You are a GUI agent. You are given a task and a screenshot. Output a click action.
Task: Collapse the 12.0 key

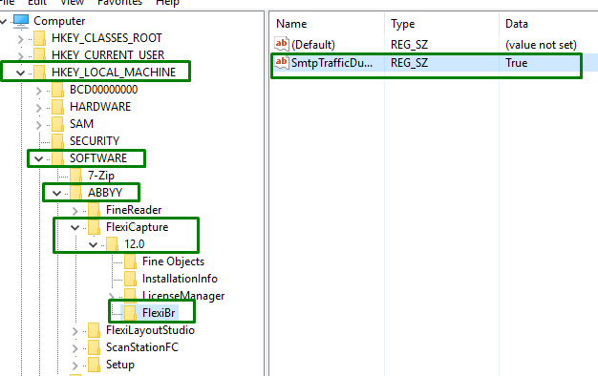[93, 244]
